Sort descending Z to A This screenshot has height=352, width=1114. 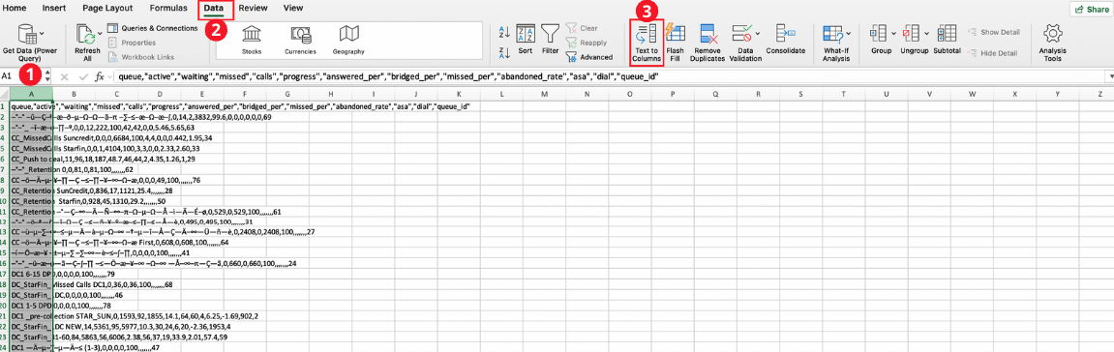(x=504, y=52)
